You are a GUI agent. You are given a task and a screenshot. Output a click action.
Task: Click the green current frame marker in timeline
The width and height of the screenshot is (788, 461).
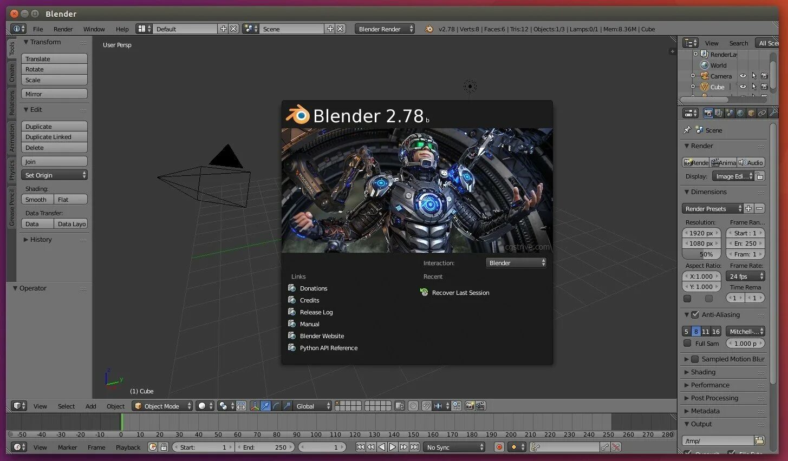click(122, 422)
